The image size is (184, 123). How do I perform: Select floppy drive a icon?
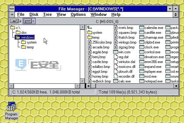[x=14, y=21]
